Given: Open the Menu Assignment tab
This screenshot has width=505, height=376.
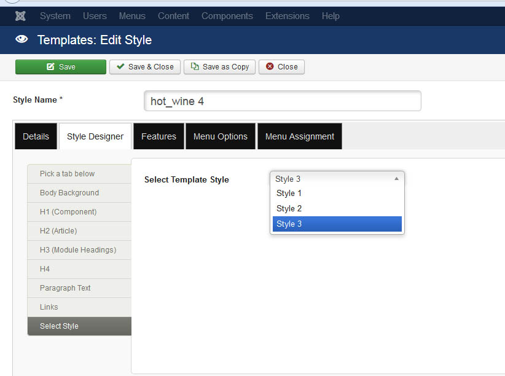Looking at the screenshot, I should [300, 136].
